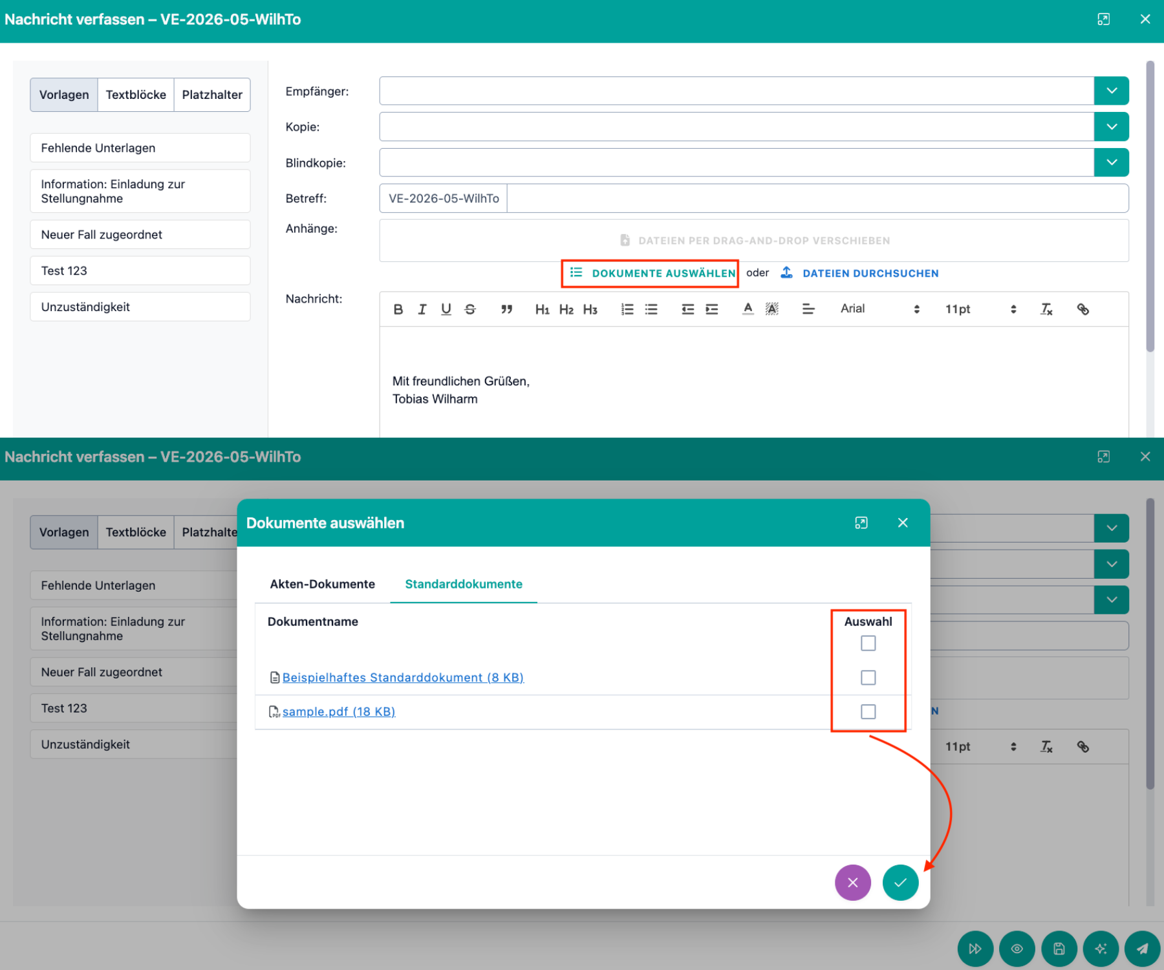Apply Heading 3 style
The image size is (1164, 970).
click(590, 309)
